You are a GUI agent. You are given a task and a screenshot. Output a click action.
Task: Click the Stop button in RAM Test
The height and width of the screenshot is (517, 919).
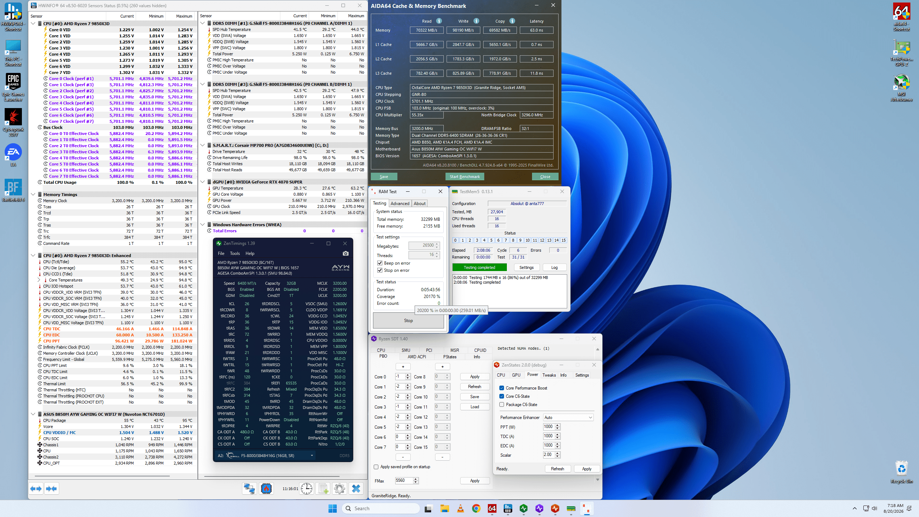coord(409,321)
